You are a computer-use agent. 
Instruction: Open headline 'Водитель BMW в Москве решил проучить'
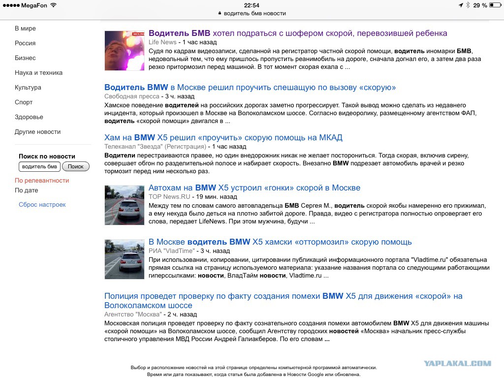point(250,87)
